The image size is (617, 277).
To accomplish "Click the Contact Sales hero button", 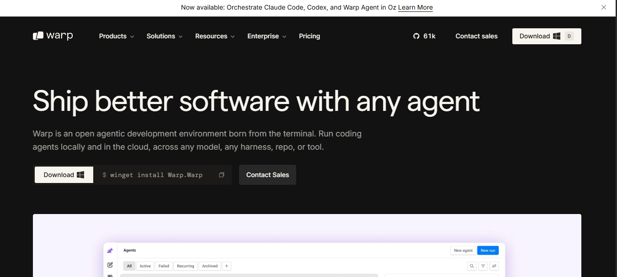I will [x=267, y=175].
